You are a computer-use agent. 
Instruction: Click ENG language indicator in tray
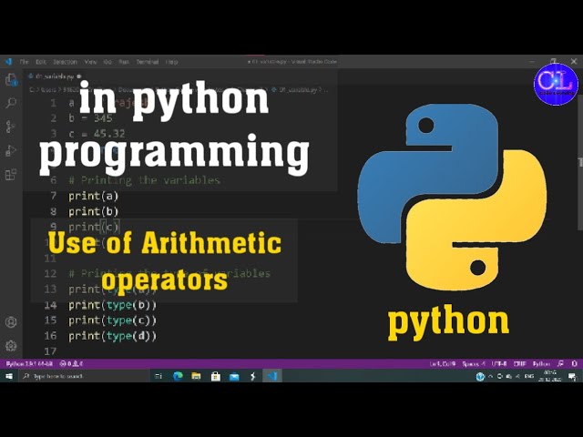click(x=529, y=376)
